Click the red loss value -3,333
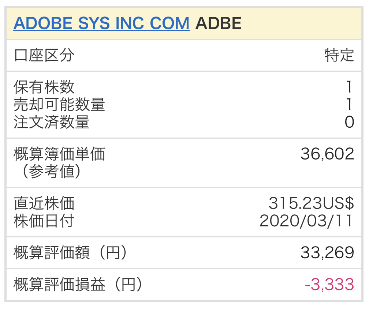Viewport: 369px width, 312px height. pyautogui.click(x=329, y=284)
